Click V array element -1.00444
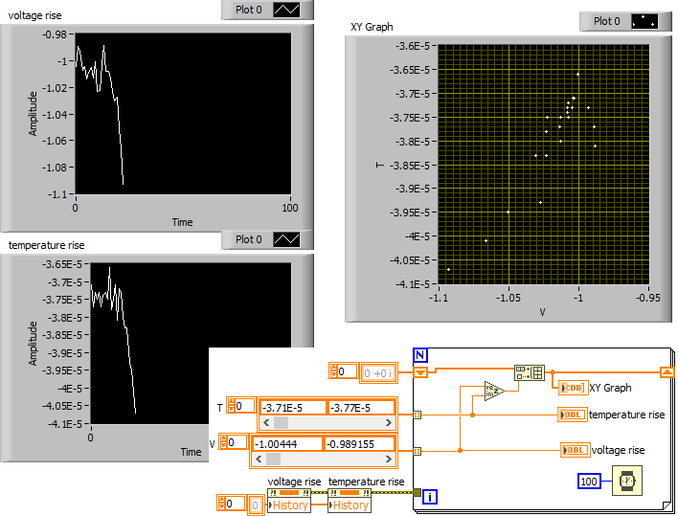Viewport: 678px width, 516px height. [x=287, y=444]
